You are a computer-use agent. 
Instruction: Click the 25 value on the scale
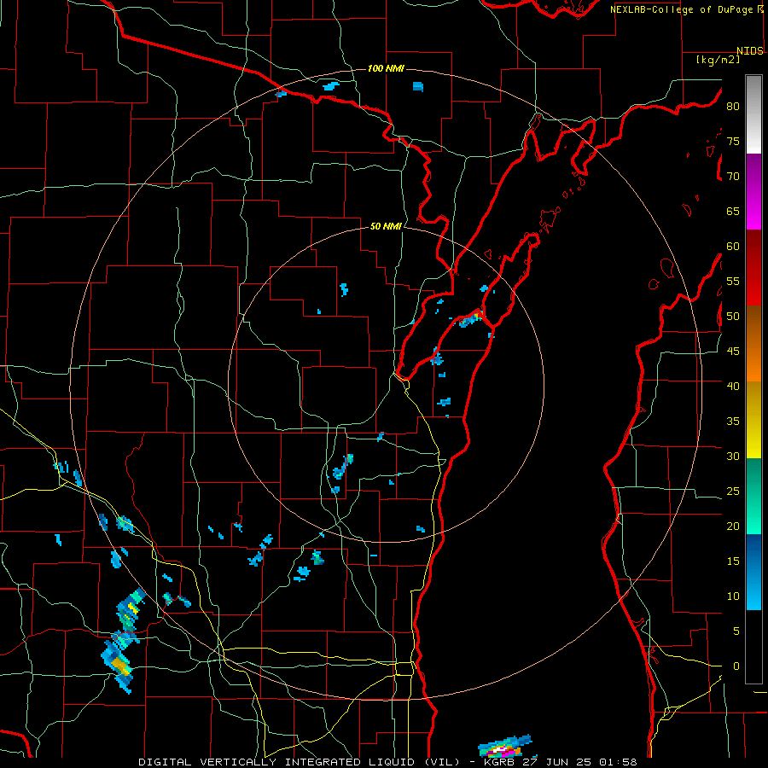[x=733, y=492]
